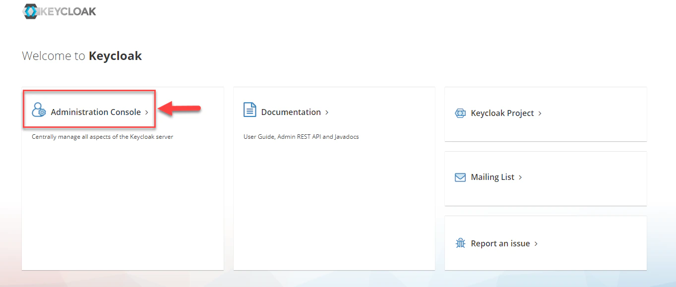The image size is (676, 287).
Task: Click the Keycloak logo in the header
Action: [60, 11]
